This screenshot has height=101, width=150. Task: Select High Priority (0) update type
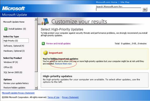(16, 41)
